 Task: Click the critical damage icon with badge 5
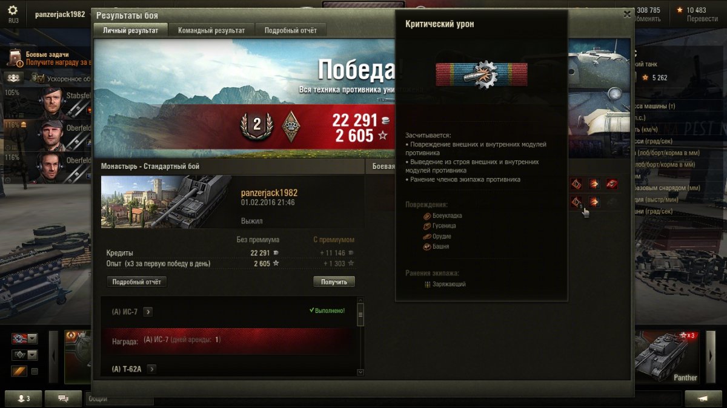(576, 202)
